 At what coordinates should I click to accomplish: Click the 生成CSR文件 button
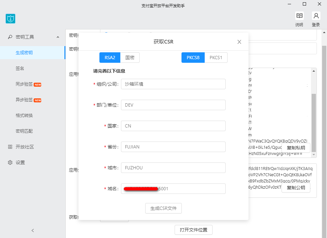coord(163,208)
